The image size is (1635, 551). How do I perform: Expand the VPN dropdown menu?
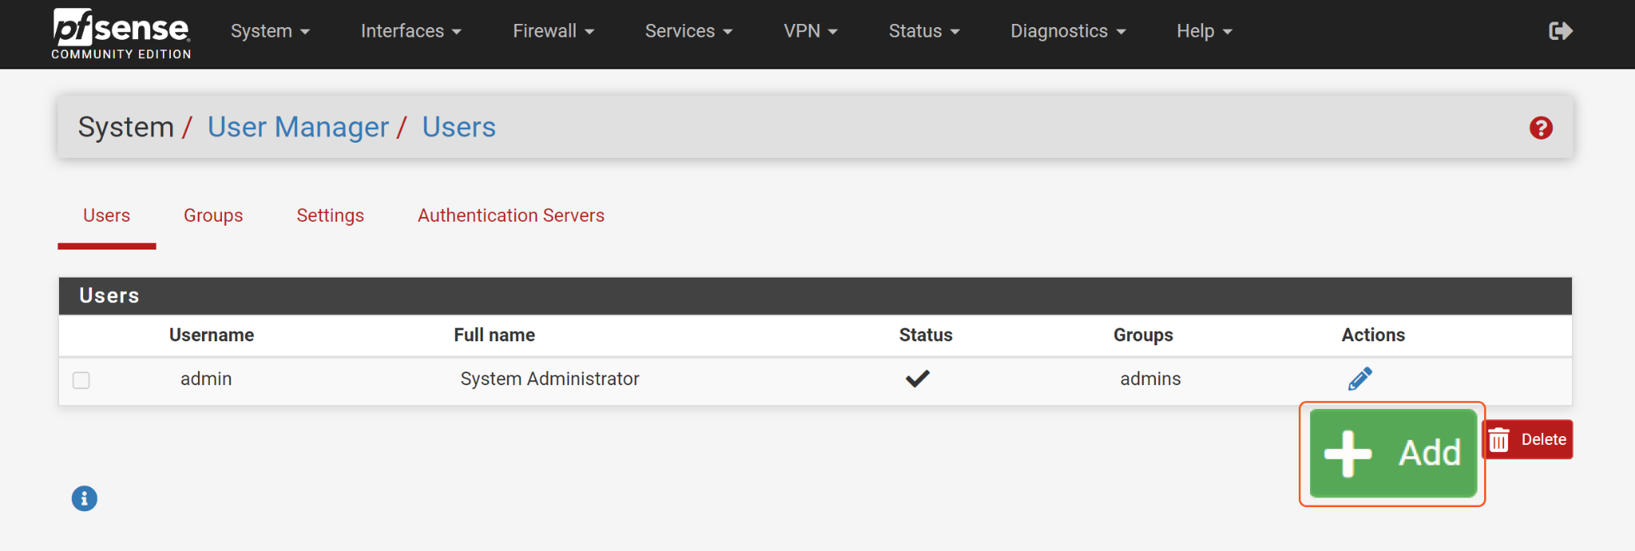[x=810, y=31]
